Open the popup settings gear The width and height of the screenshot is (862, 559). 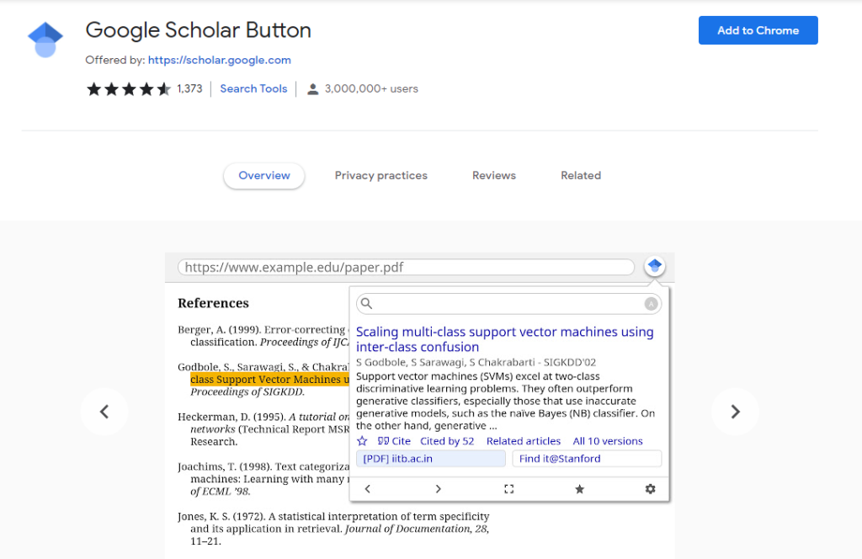pos(650,489)
